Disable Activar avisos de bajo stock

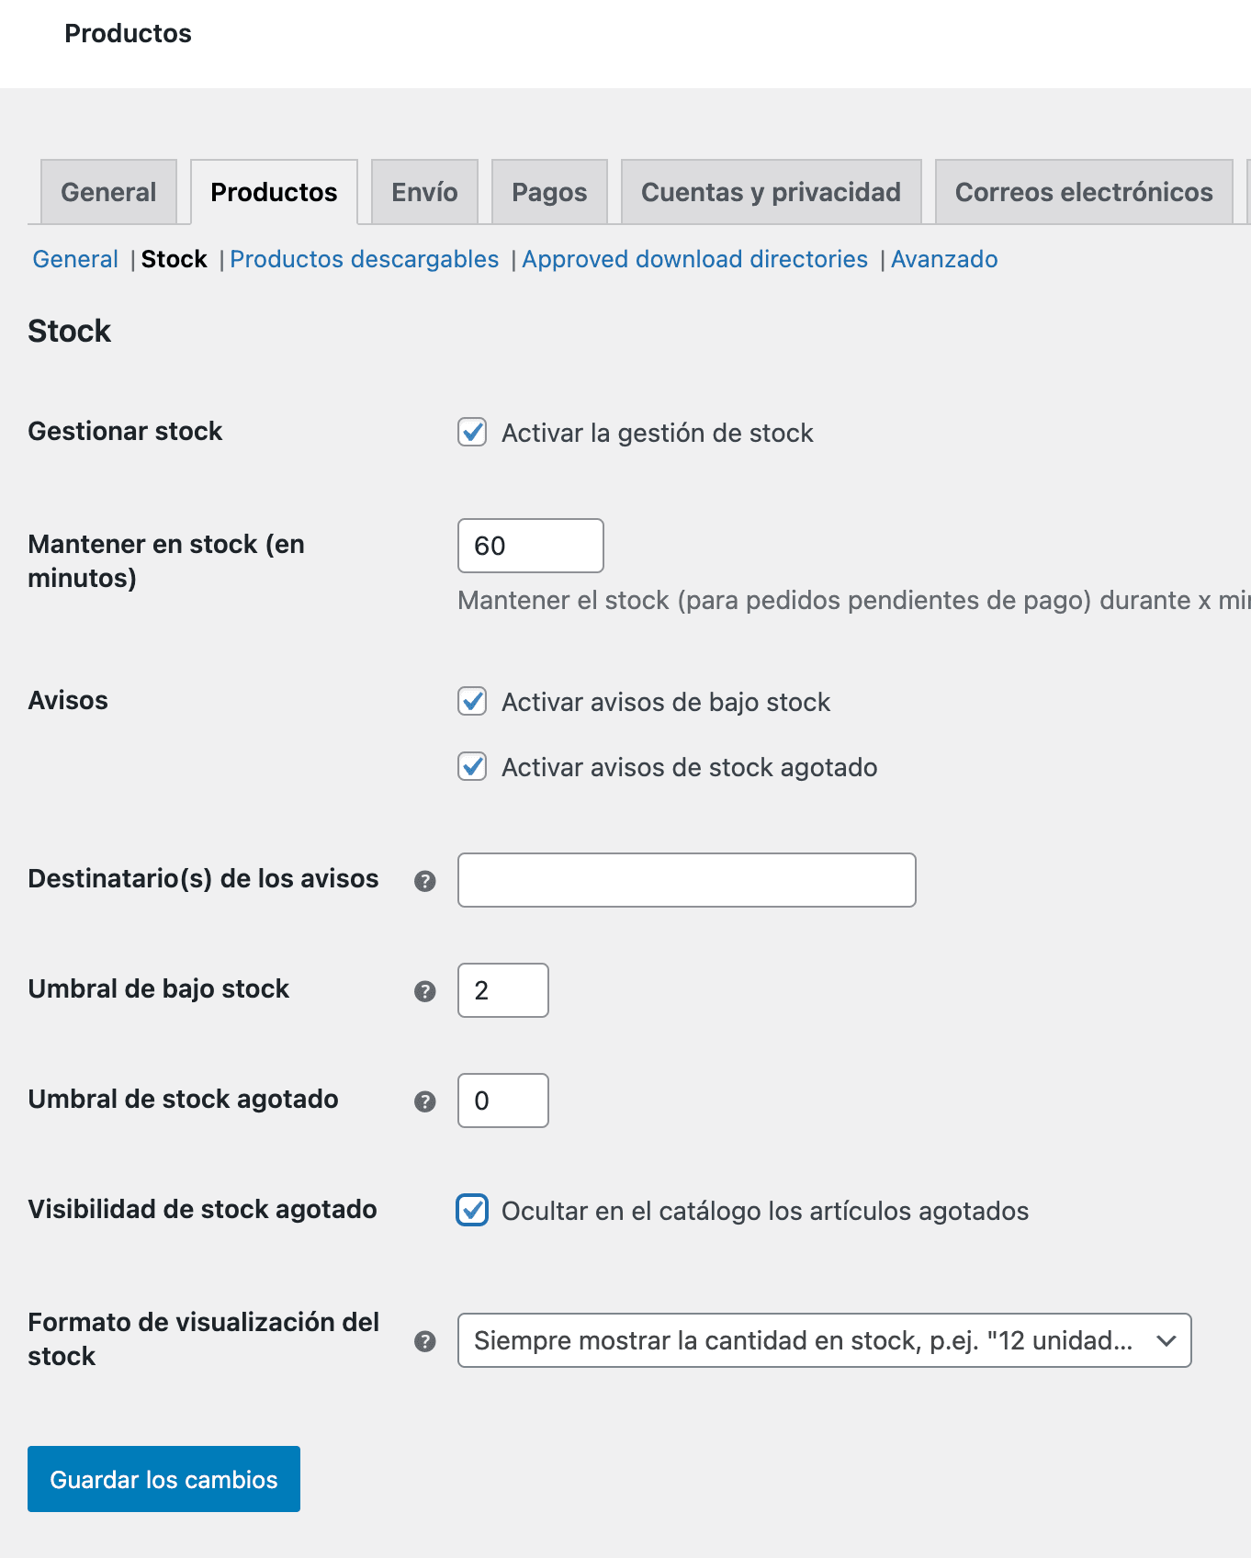pyautogui.click(x=472, y=701)
